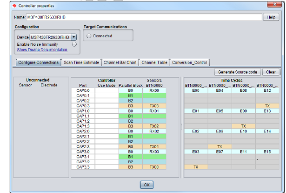
Task: Select the orange TX03 sensor cell
Action: 154,106
